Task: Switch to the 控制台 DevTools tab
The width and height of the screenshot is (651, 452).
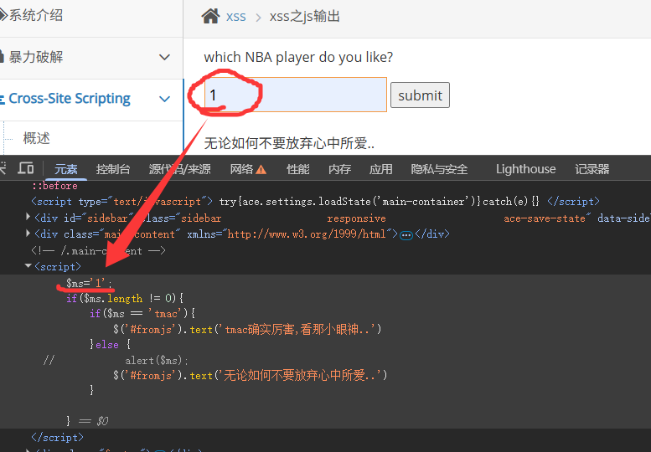Action: (x=113, y=169)
